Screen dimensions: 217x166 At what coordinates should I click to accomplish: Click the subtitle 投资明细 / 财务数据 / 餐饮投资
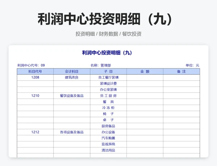point(109,34)
